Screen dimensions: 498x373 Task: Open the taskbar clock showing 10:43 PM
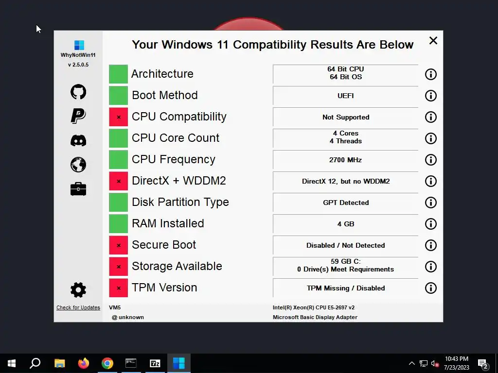coord(456,363)
